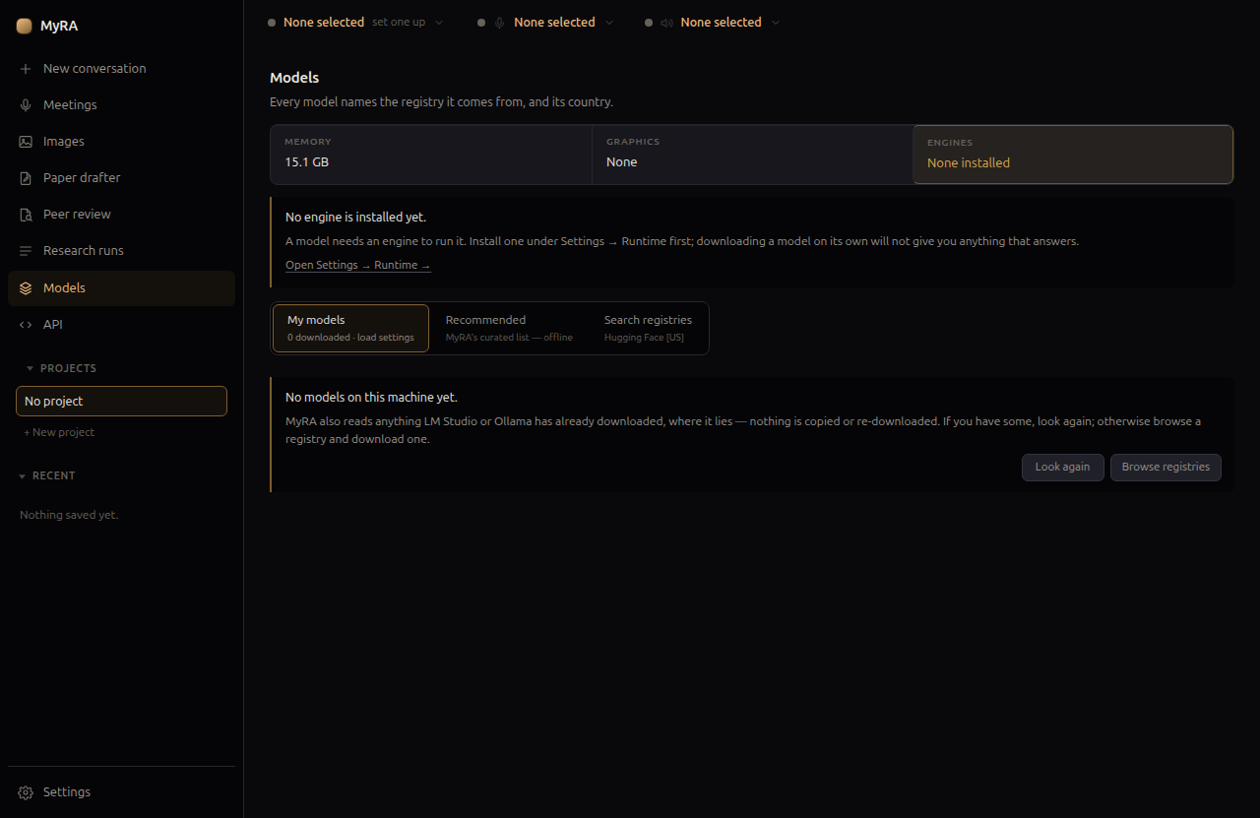Collapse the PROJECTS section
The image size is (1260, 818).
(61, 368)
